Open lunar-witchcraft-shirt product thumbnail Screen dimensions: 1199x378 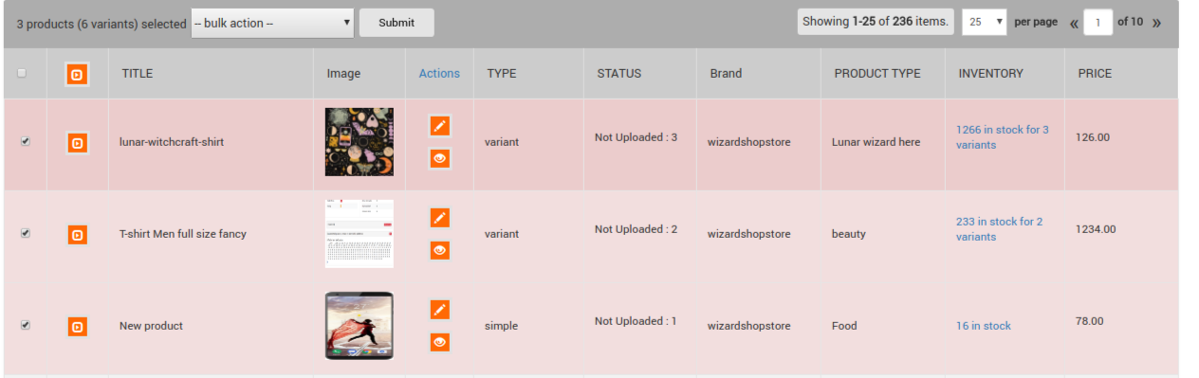tap(359, 141)
